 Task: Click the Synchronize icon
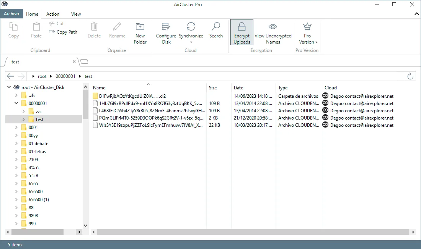[191, 26]
